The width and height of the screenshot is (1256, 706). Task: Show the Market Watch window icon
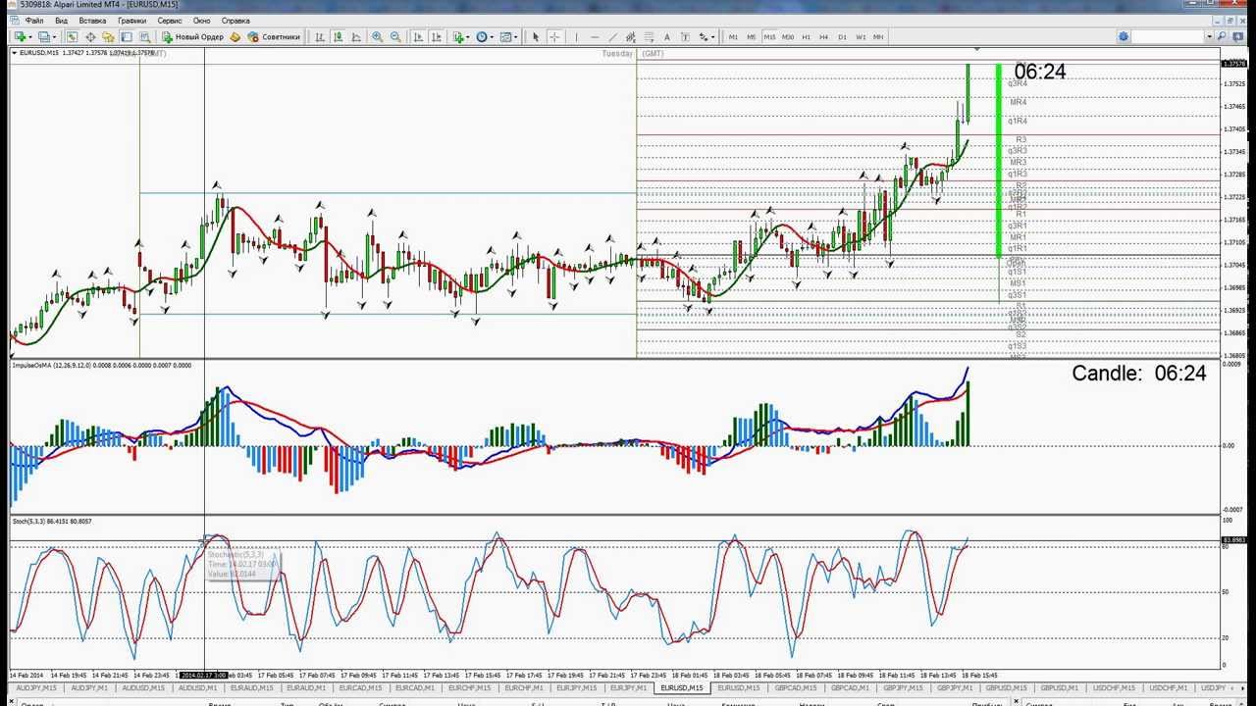(72, 37)
